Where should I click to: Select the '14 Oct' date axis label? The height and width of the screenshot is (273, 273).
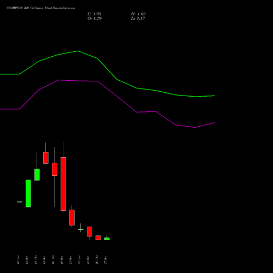point(35,260)
